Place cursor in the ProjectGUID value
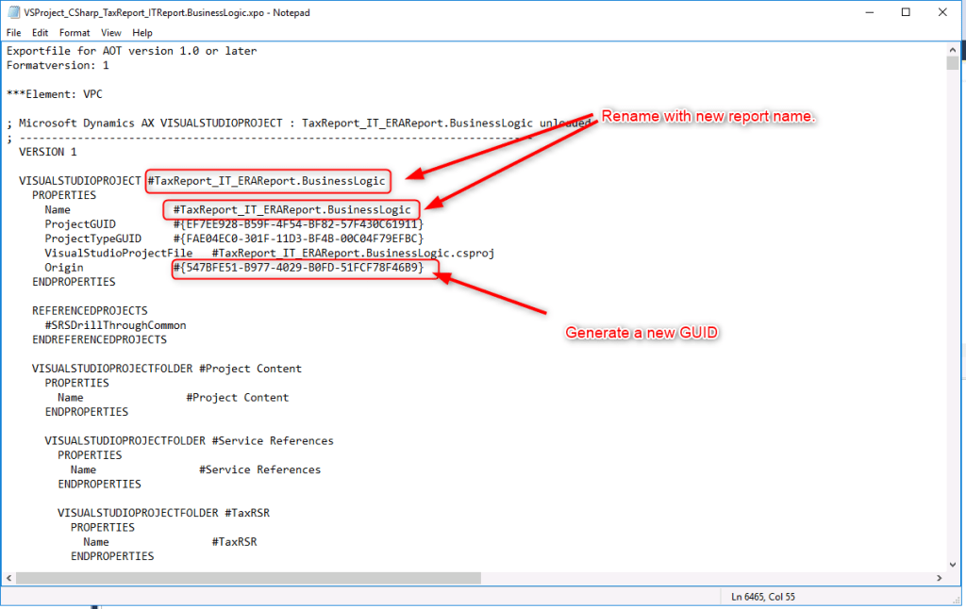This screenshot has height=609, width=966. [298, 224]
